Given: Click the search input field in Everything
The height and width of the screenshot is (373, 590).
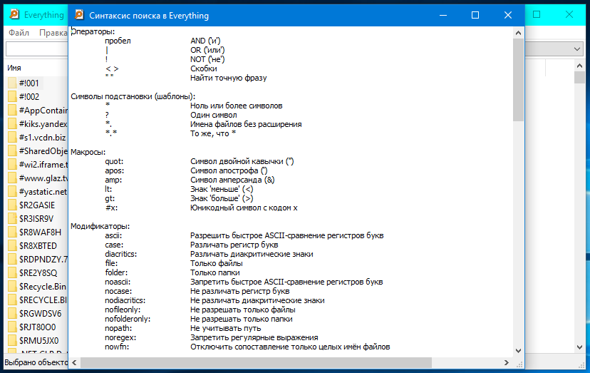Looking at the screenshot, I should [36, 49].
